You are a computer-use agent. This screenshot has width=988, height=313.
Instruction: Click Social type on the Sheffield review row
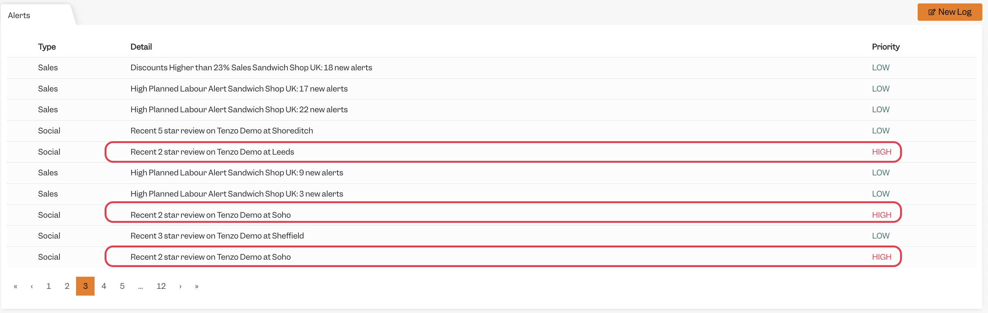coord(49,236)
